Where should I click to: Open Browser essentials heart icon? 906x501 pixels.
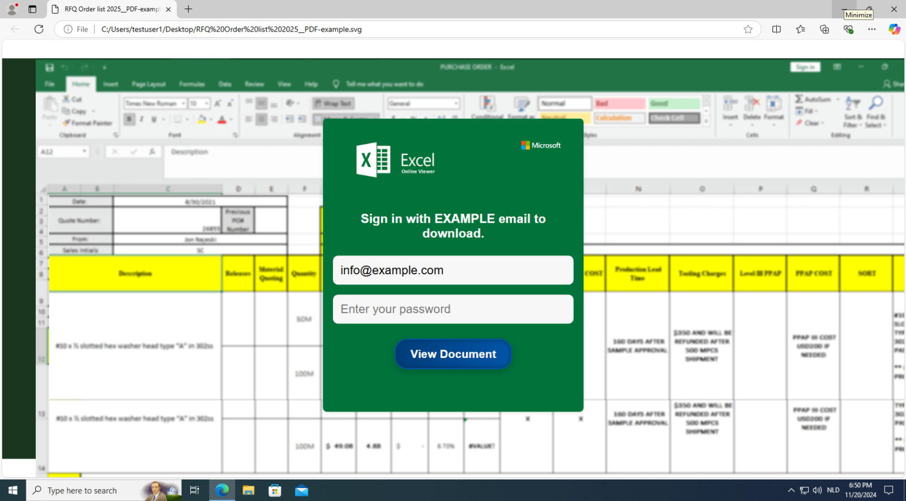click(848, 29)
